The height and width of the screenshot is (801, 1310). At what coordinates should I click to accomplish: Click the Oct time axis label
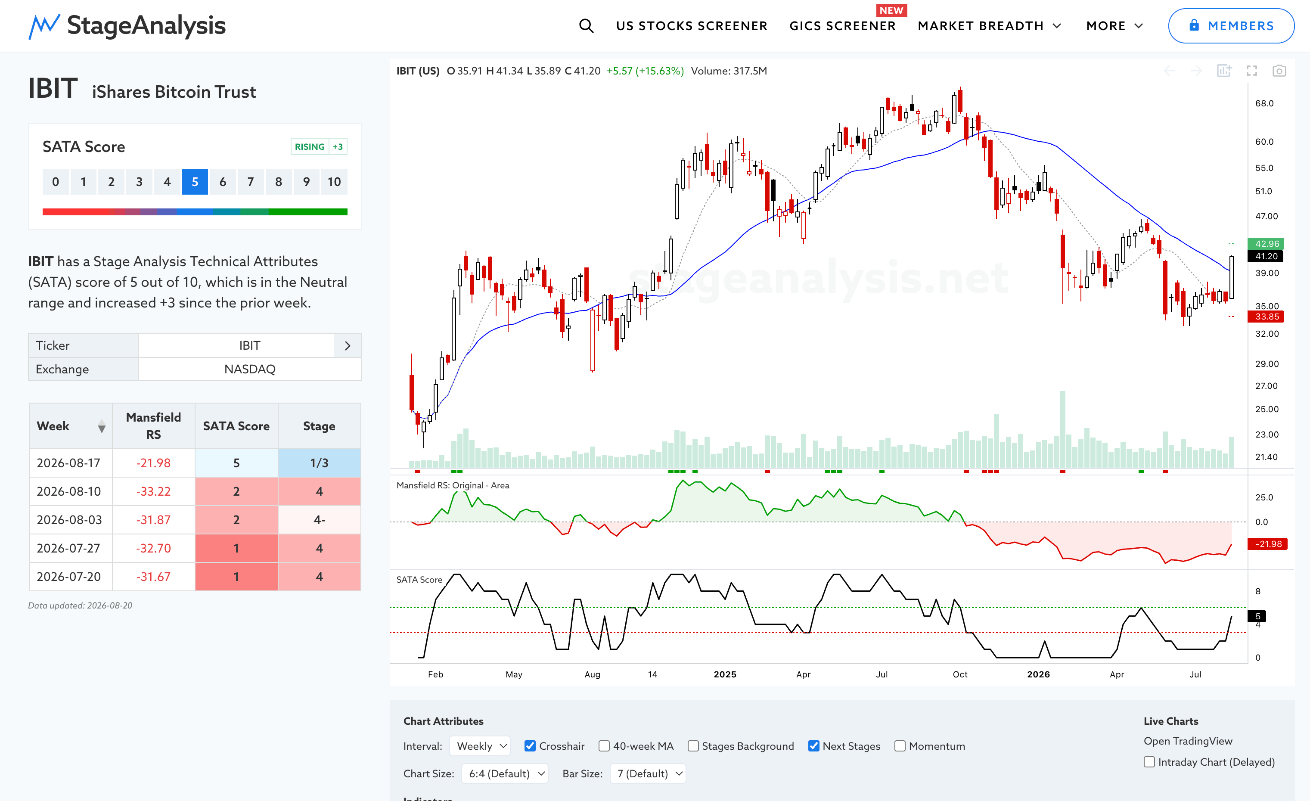[x=960, y=674]
